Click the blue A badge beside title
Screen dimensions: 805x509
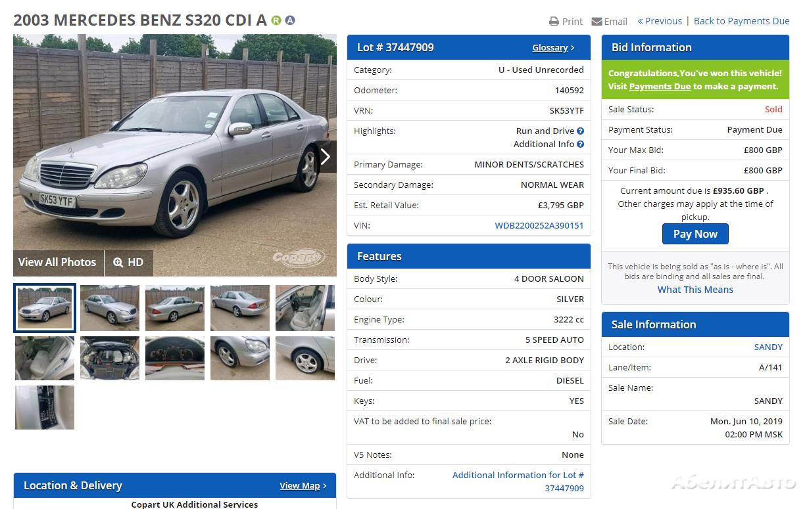tap(290, 20)
